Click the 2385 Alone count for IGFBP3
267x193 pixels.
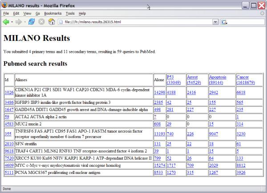pyautogui.click(x=158, y=102)
